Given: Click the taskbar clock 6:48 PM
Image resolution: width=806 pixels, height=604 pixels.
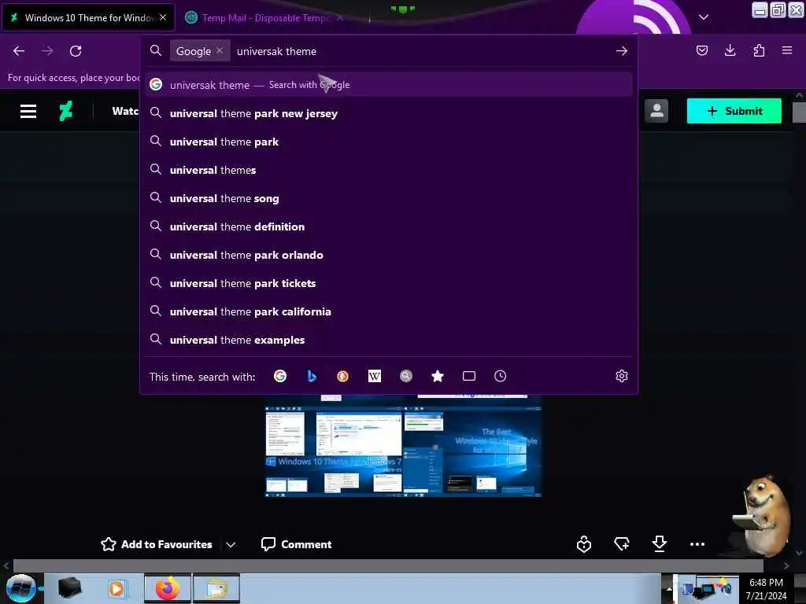Looking at the screenshot, I should click(x=766, y=583).
